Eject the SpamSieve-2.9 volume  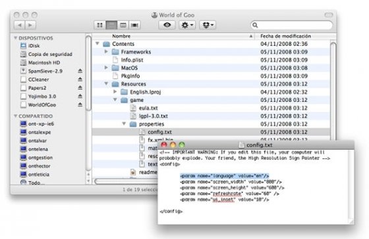(80, 71)
